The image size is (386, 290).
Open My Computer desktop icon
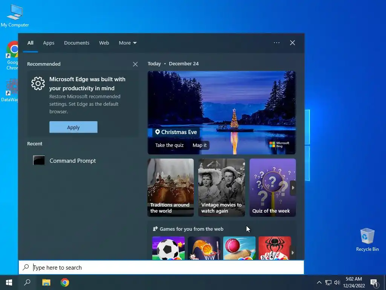[x=15, y=15]
